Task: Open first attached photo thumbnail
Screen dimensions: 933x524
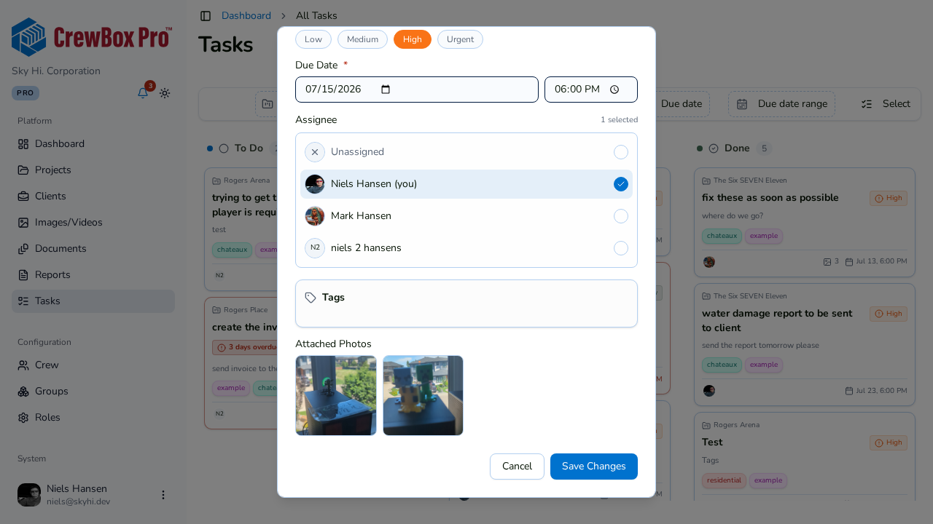Action: (x=336, y=396)
